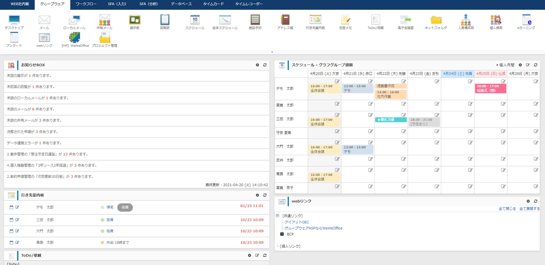Open settings gear of schedule panel
Screen dimensions: 545x265
point(520,65)
